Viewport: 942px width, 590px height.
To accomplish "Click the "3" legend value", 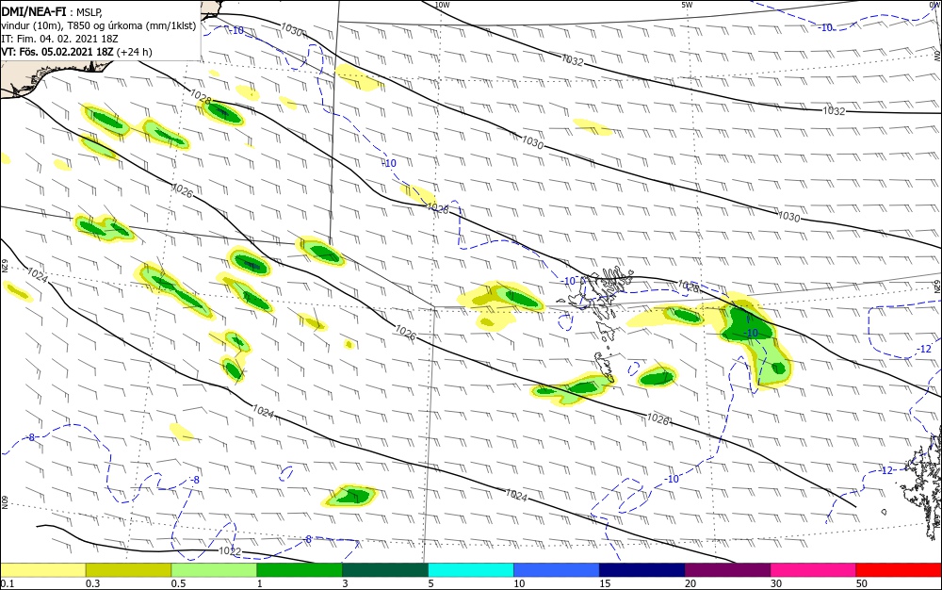I will click(x=346, y=583).
